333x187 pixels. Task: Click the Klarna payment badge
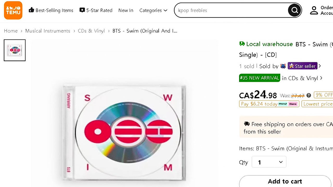[x=293, y=104]
